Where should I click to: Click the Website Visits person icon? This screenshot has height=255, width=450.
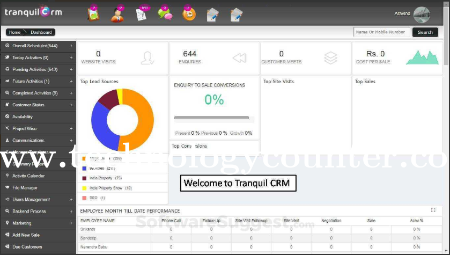pyautogui.click(x=147, y=58)
